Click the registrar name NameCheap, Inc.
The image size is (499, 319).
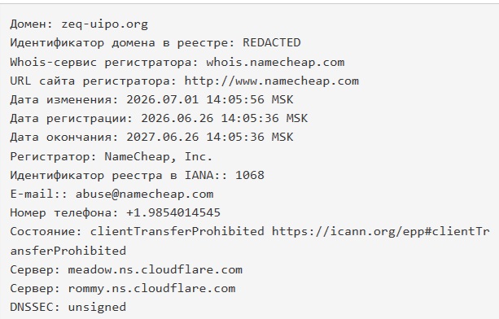coord(159,156)
